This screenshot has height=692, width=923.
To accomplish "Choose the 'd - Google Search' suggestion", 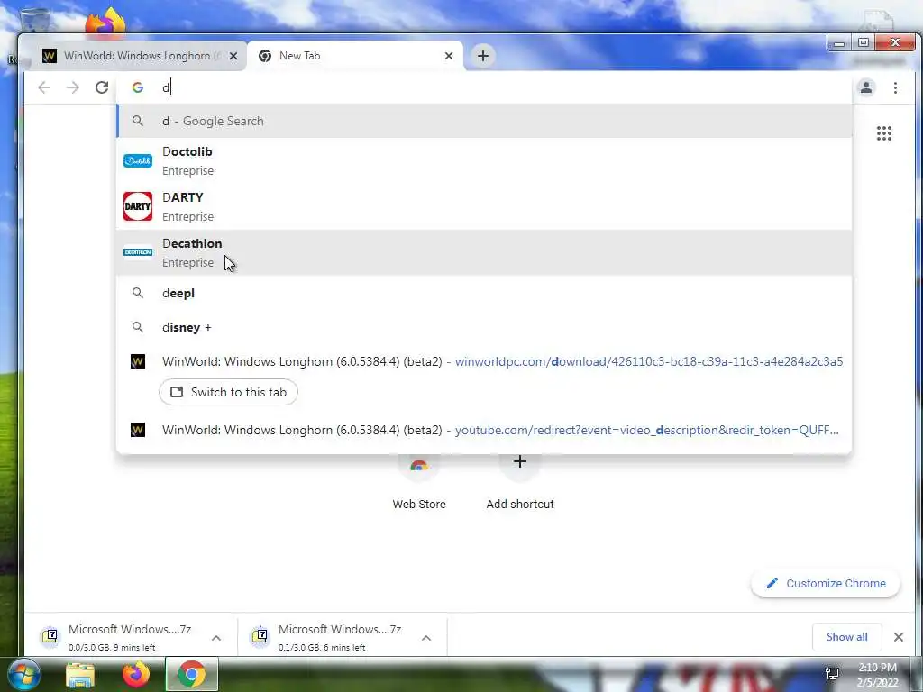I will pyautogui.click(x=484, y=122).
